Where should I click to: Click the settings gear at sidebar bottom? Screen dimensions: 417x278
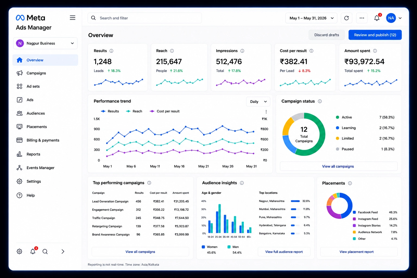[20, 251]
